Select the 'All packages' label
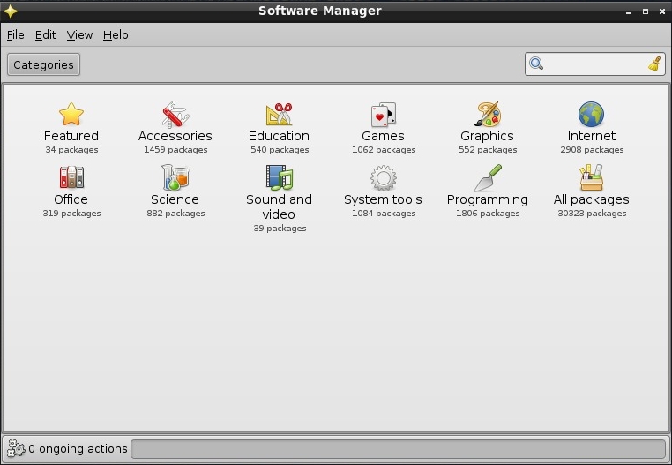672x465 pixels. point(592,200)
